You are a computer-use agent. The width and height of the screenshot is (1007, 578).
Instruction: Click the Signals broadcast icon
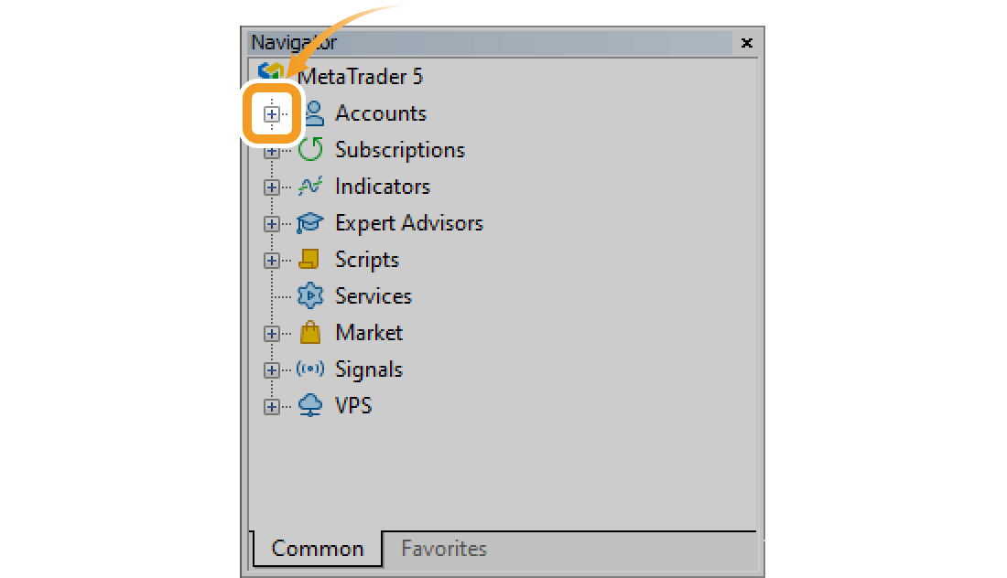[310, 369]
